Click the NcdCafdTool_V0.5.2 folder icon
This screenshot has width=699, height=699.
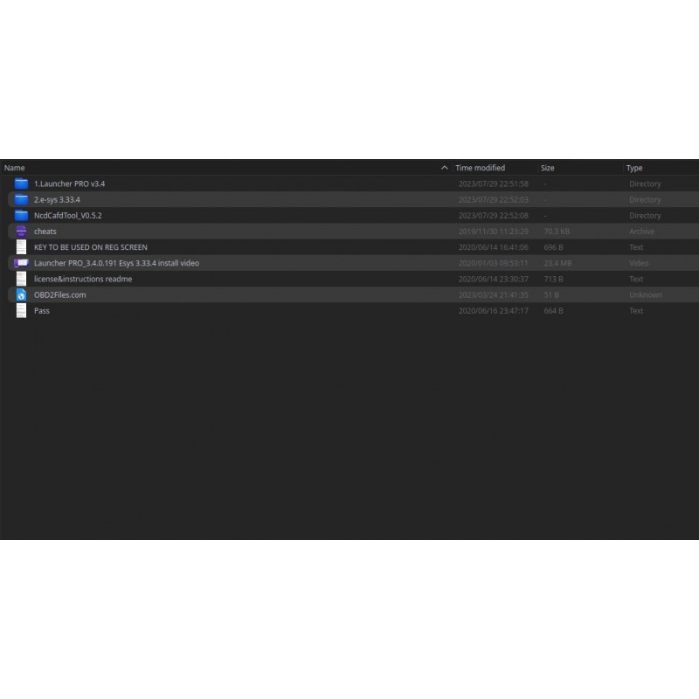coord(21,215)
